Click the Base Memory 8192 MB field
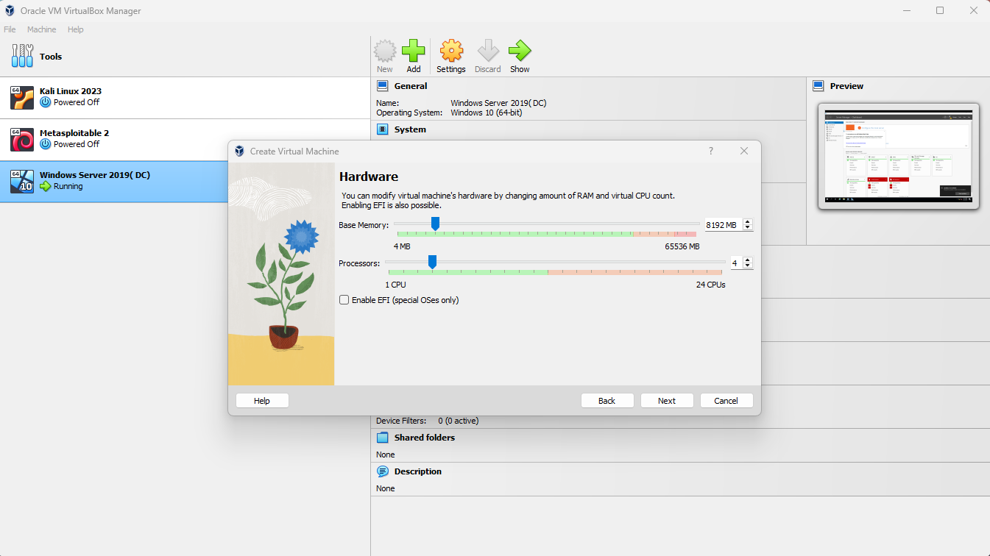Image resolution: width=990 pixels, height=556 pixels. [723, 225]
